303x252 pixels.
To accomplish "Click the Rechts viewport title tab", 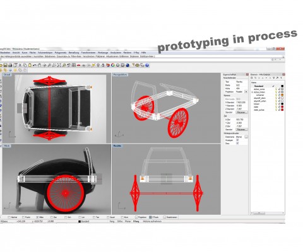I will tap(117, 146).
